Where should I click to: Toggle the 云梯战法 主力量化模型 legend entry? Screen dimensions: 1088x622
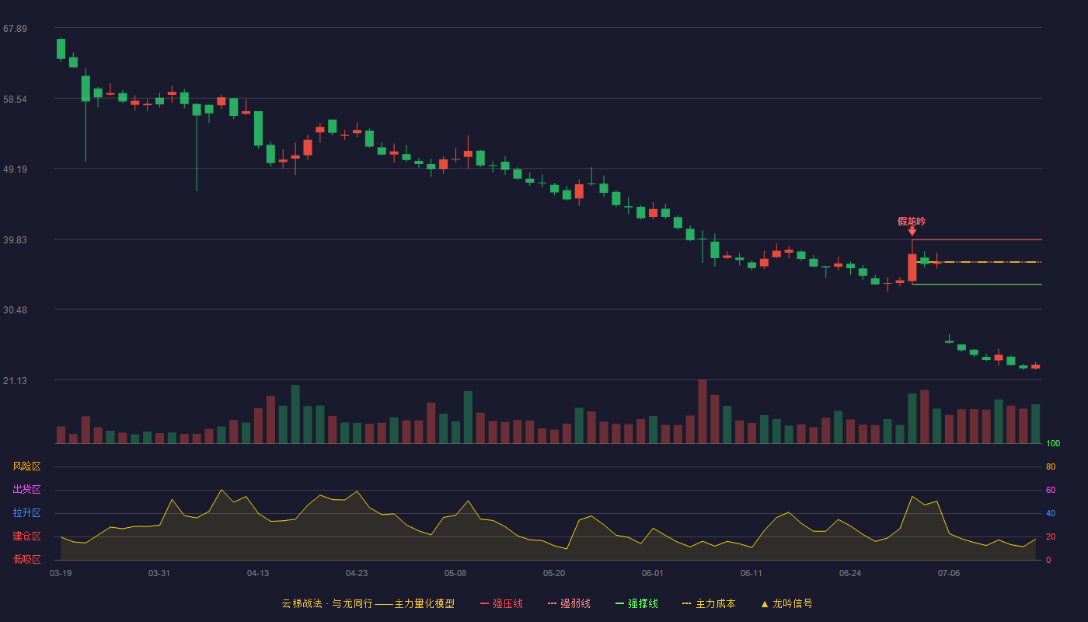[x=368, y=603]
